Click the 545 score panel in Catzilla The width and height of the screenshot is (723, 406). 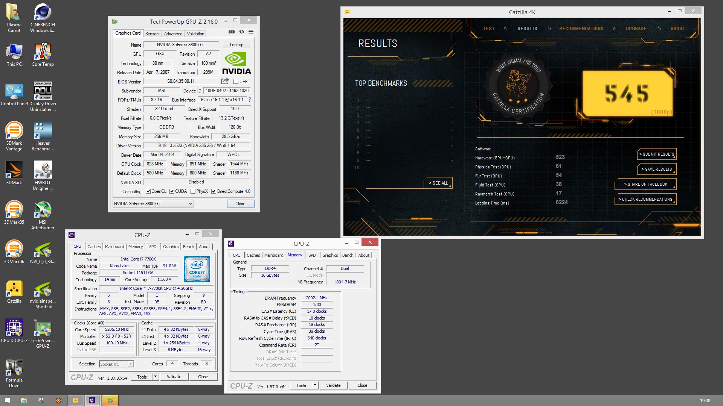627,93
